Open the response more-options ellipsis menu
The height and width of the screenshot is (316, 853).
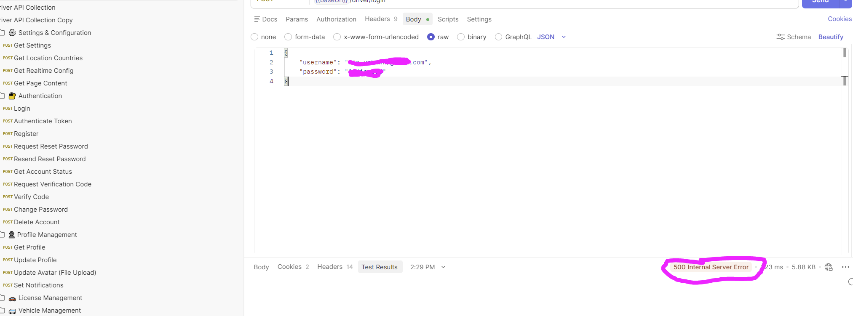tap(845, 267)
